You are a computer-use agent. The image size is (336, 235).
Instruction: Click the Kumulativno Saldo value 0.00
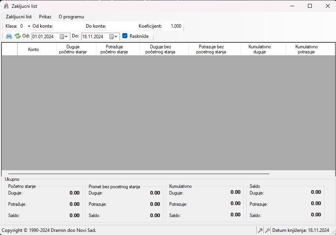236,215
